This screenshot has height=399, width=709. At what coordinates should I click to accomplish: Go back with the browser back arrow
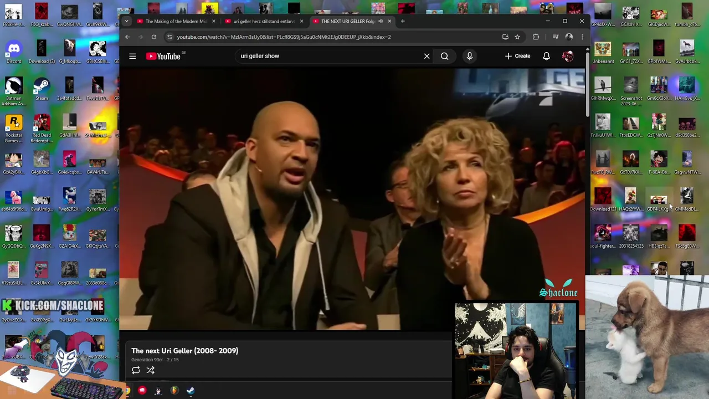(127, 37)
